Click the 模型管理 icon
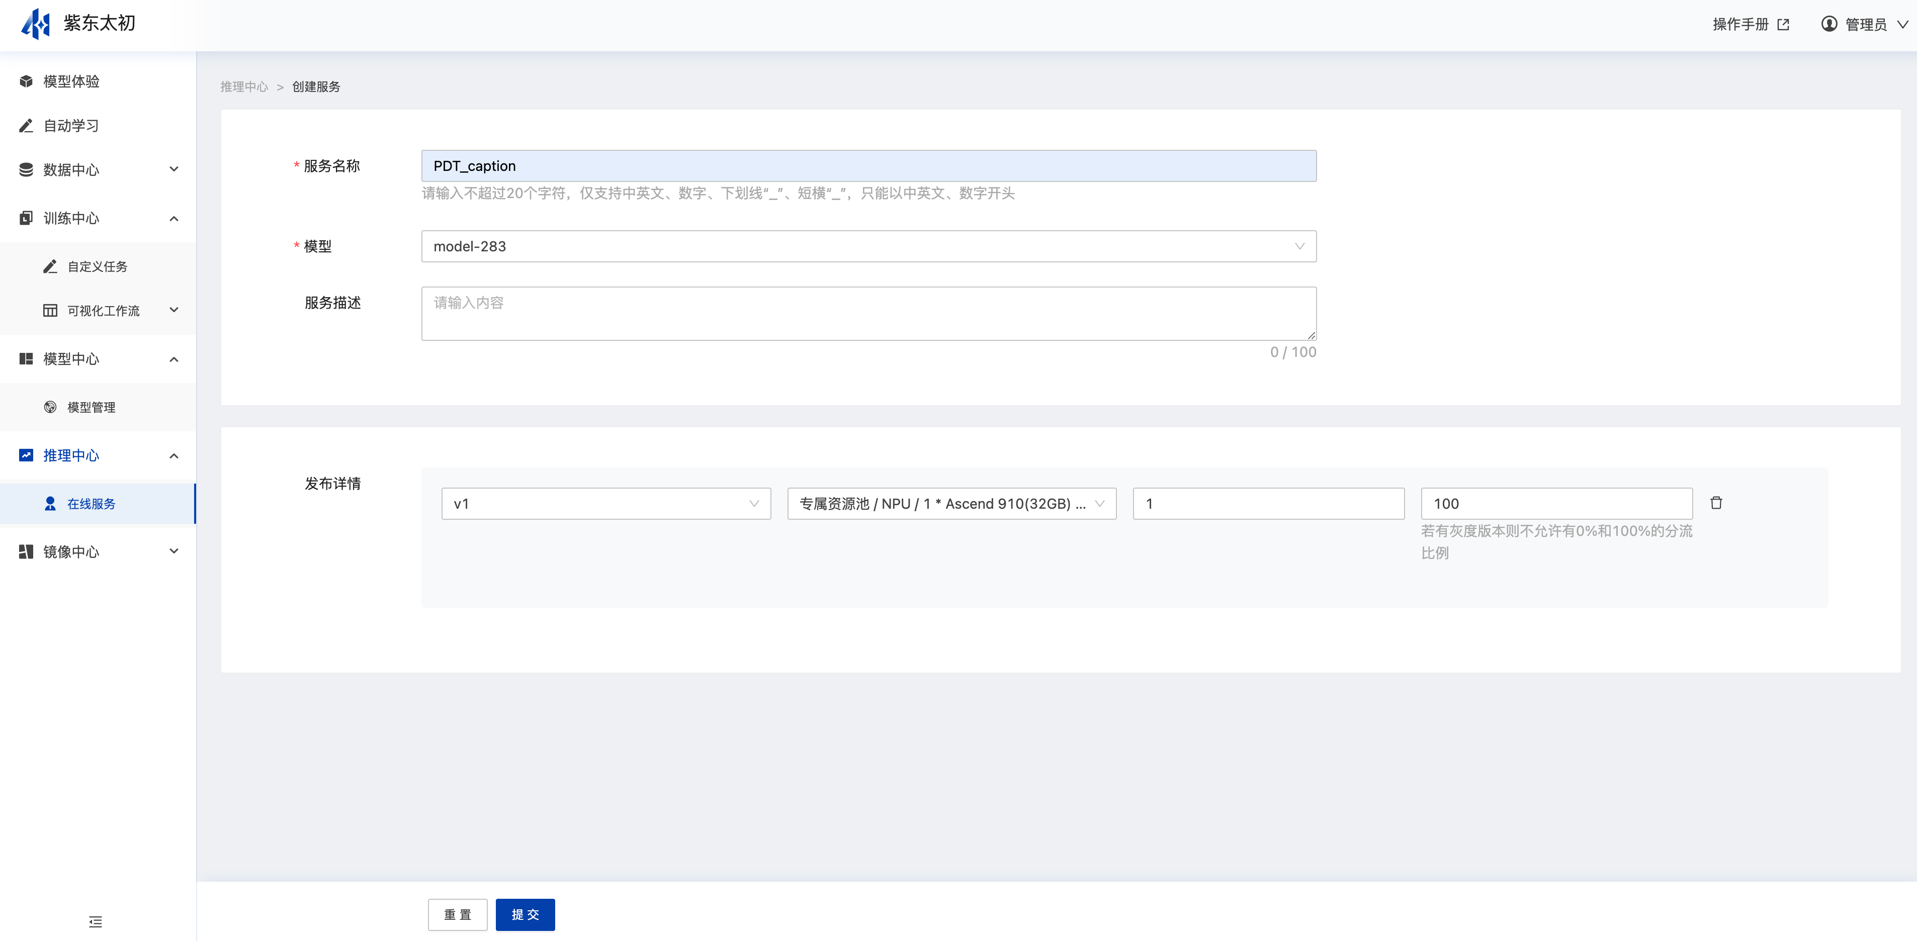This screenshot has height=941, width=1917. [x=50, y=407]
